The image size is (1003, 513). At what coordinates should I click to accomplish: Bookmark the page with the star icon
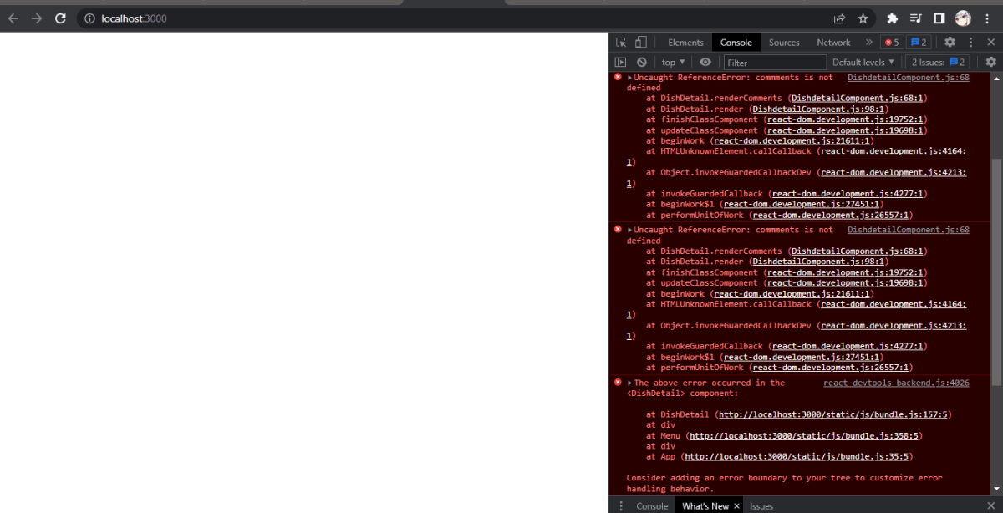click(x=863, y=18)
